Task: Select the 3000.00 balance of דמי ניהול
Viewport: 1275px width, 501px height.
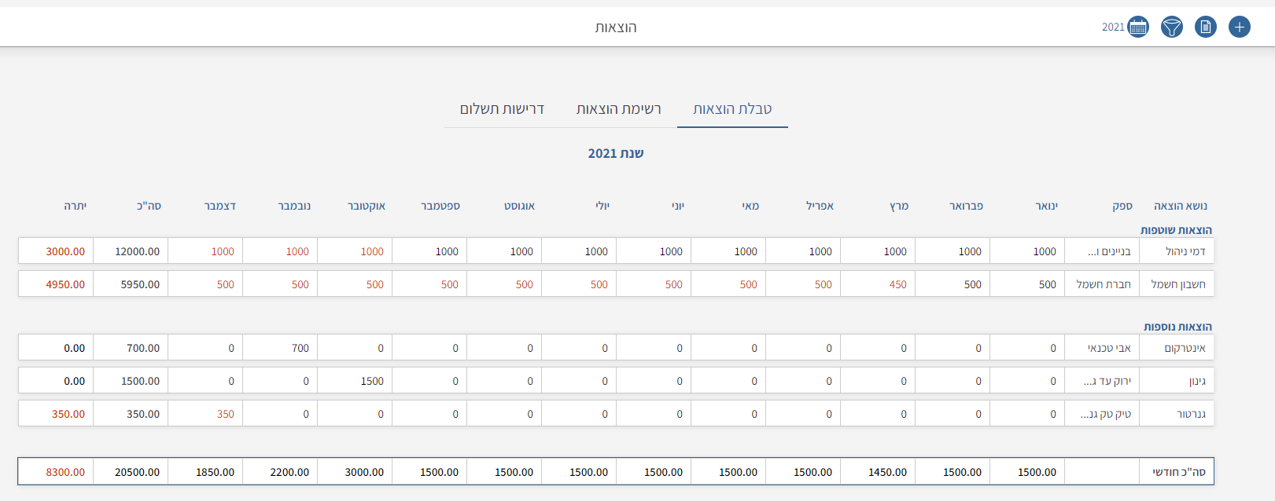Action: coord(65,251)
